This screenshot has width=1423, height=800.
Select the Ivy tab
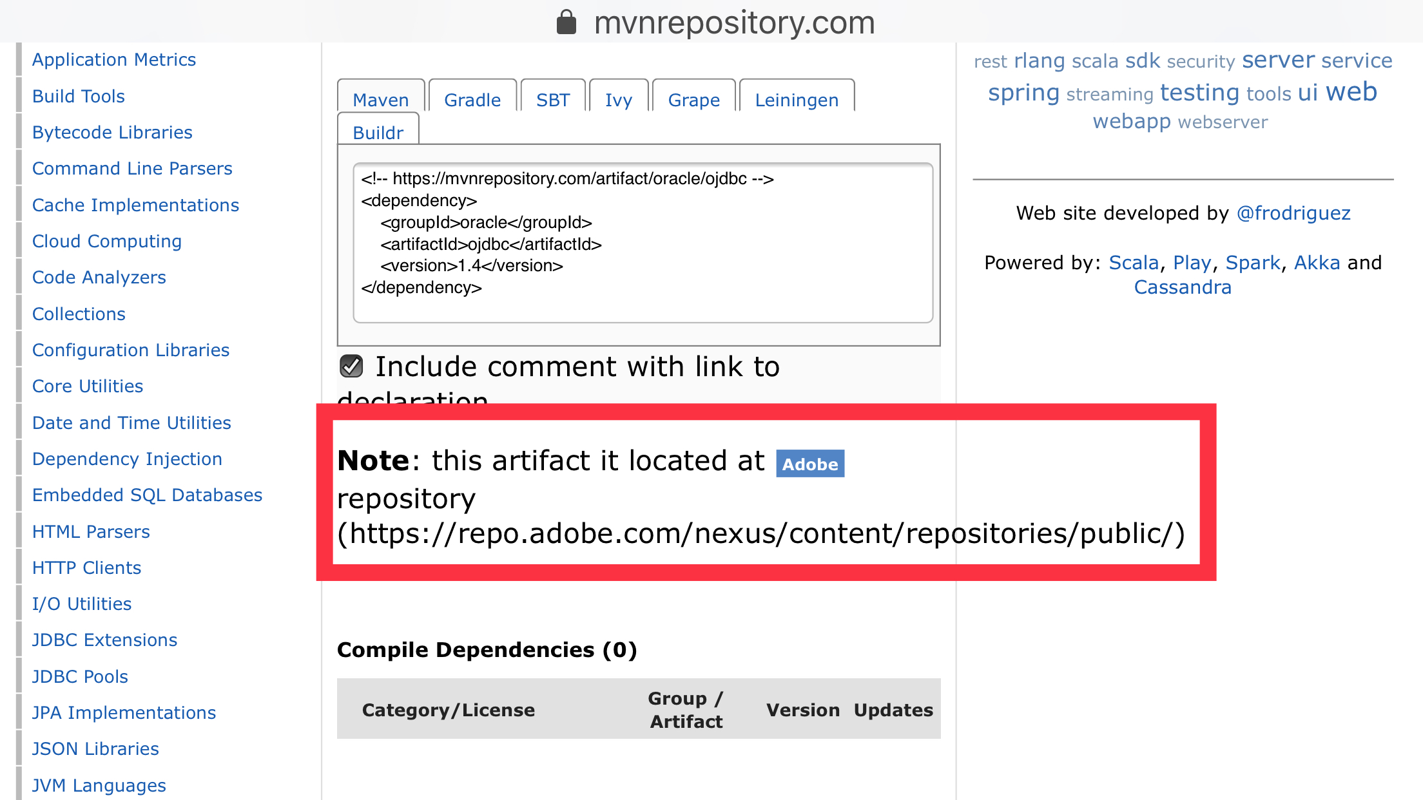tap(618, 100)
